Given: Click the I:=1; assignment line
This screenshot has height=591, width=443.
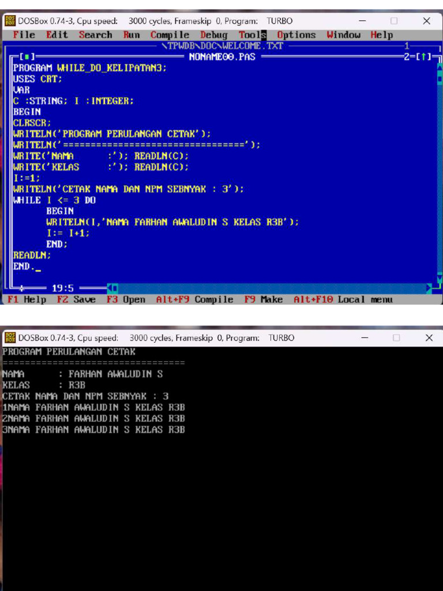Looking at the screenshot, I should (x=27, y=178).
